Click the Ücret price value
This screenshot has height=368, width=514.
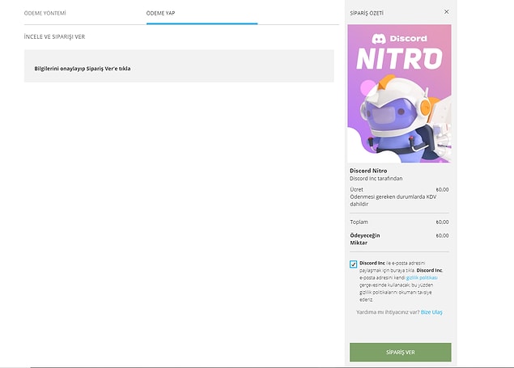pyautogui.click(x=442, y=189)
